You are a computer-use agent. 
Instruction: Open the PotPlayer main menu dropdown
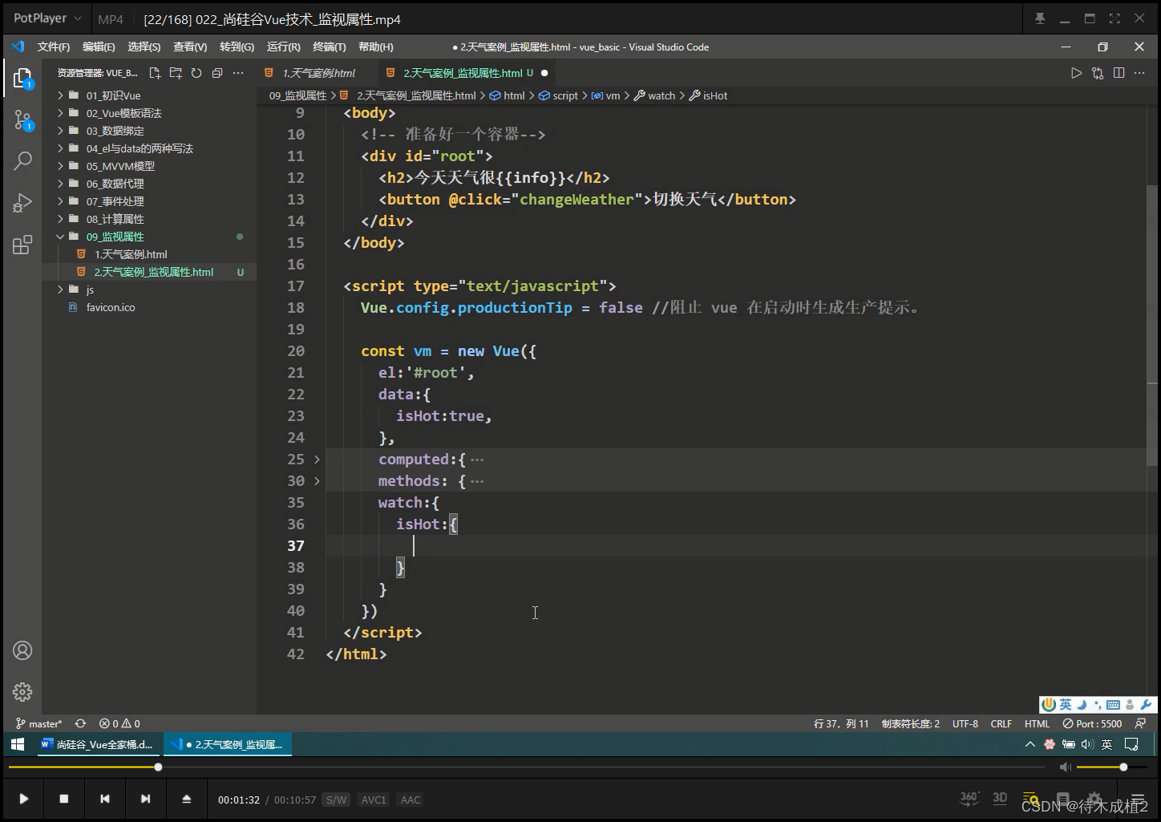pos(48,18)
